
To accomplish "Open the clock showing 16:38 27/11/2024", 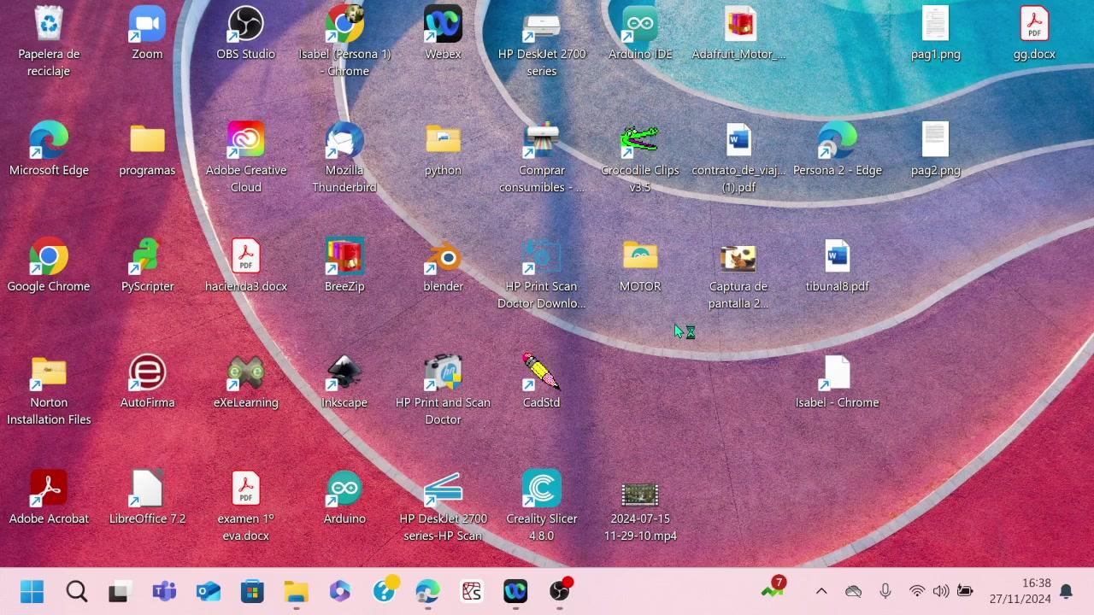I will click(x=1020, y=591).
